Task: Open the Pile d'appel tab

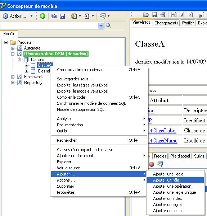Action: (180, 156)
